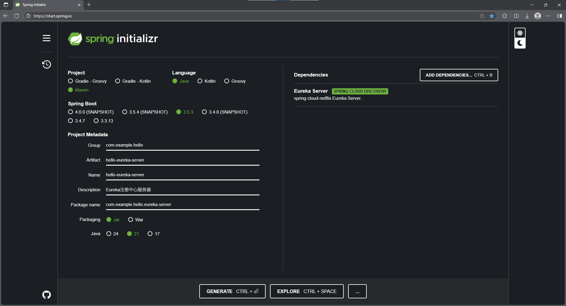The width and height of the screenshot is (566, 306).
Task: Open the GitHub link icon
Action: 47,295
